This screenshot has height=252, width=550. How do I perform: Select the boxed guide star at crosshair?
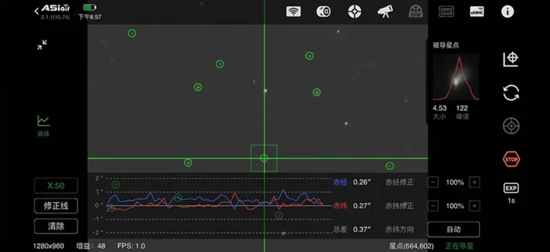click(x=264, y=158)
